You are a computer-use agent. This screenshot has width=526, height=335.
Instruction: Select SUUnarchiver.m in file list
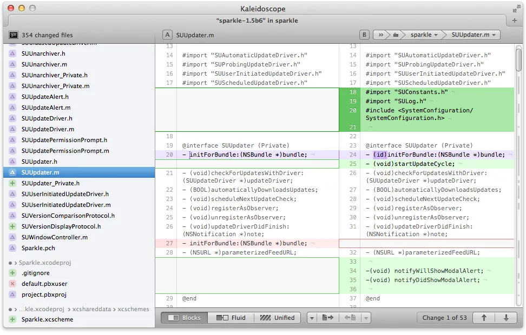79,64
